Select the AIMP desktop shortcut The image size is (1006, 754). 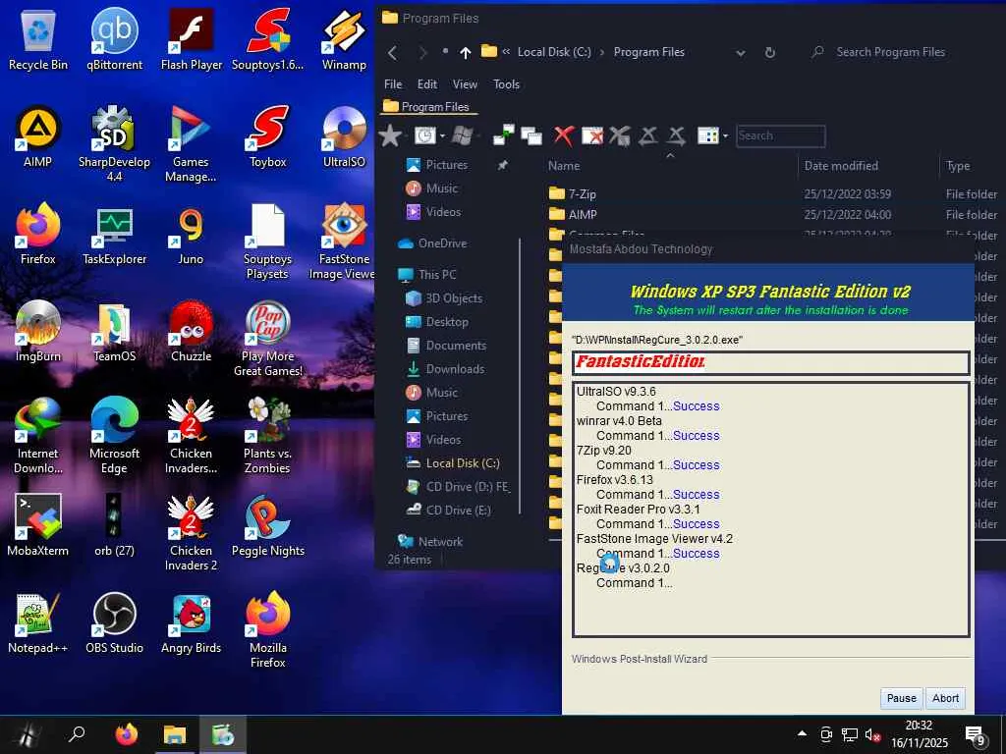tap(37, 137)
